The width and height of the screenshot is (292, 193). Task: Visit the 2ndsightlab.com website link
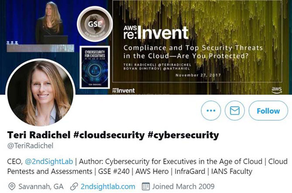tap(108, 187)
